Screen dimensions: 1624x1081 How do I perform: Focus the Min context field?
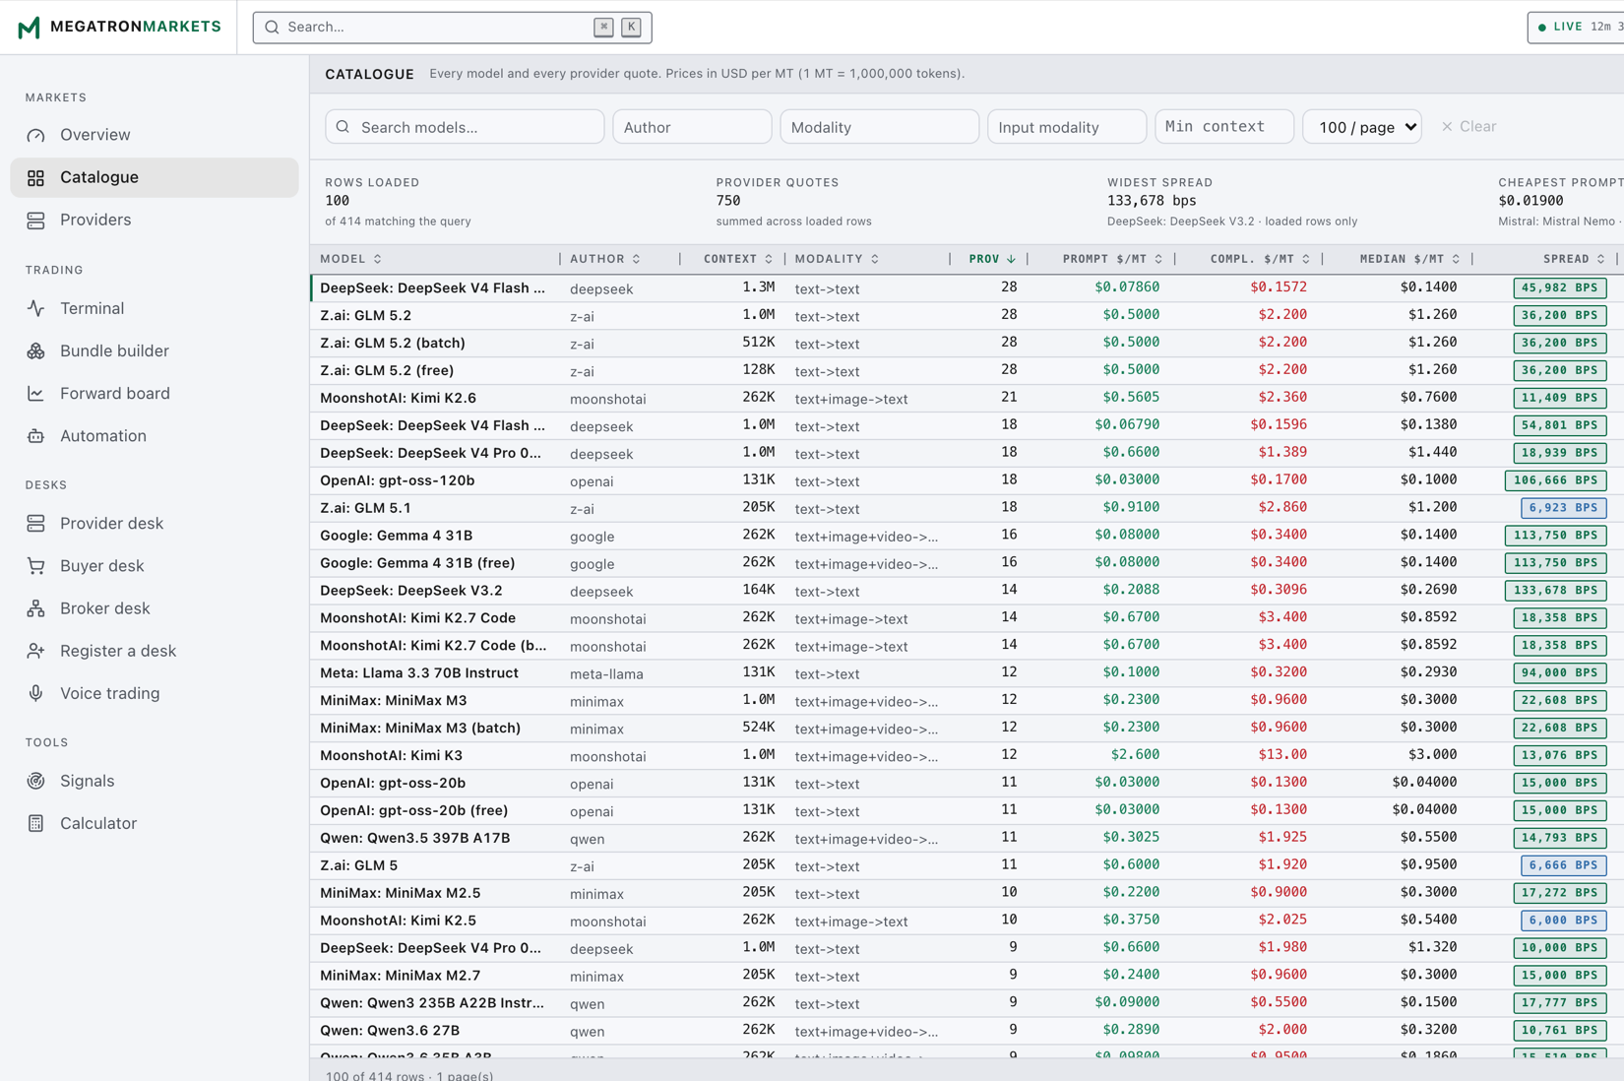coord(1224,126)
